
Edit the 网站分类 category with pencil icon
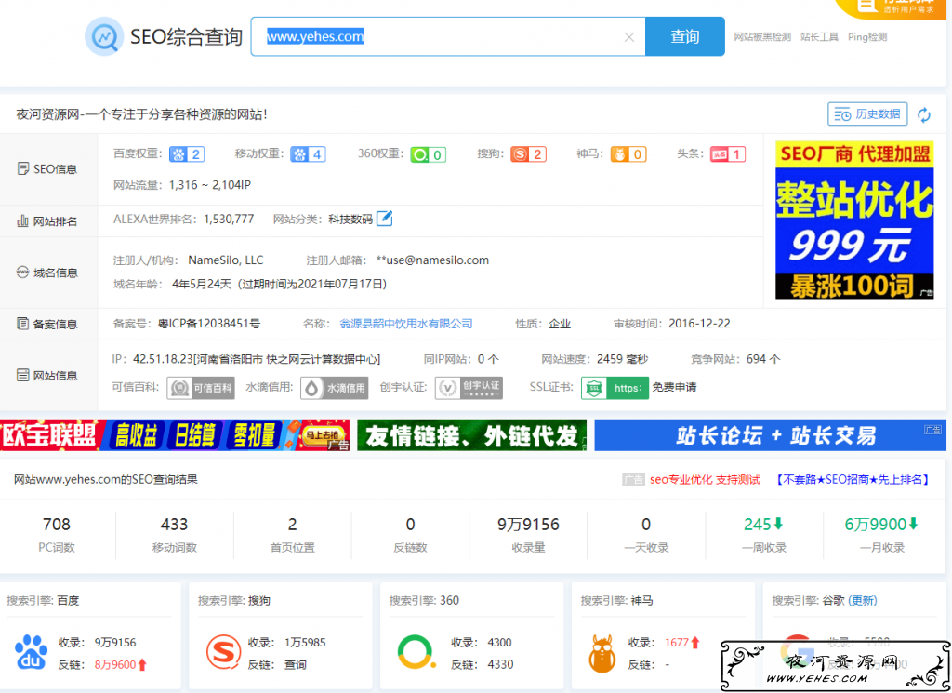[x=384, y=218]
